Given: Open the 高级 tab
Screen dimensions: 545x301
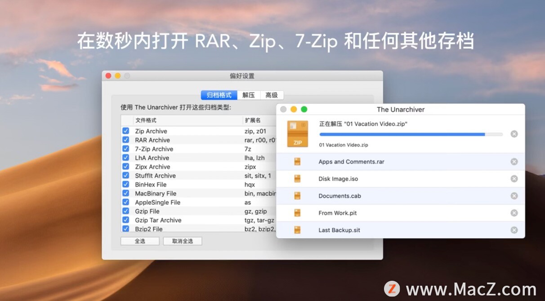Looking at the screenshot, I should point(272,95).
